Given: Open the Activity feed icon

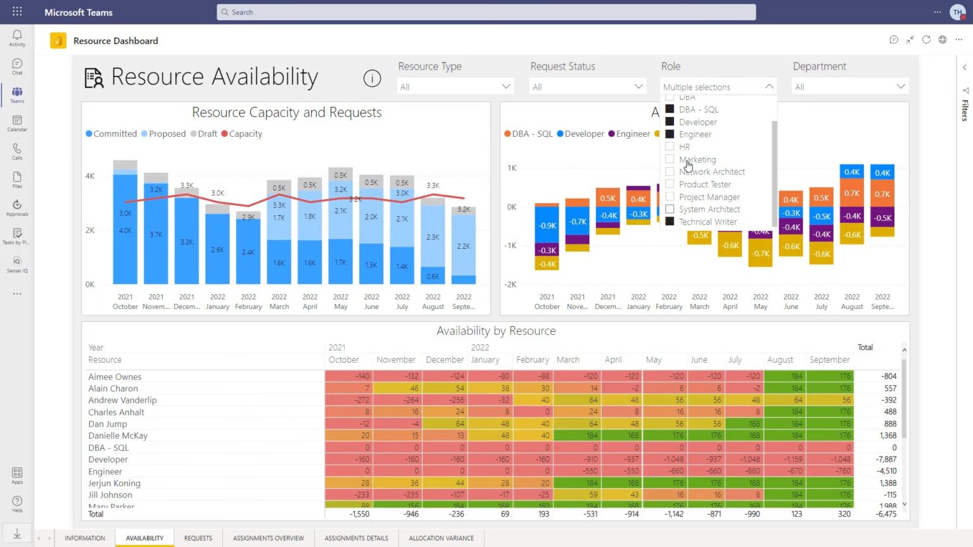Looking at the screenshot, I should [17, 37].
